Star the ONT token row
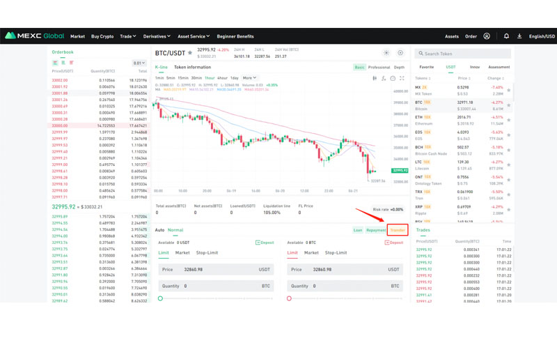This screenshot has width=557, height=343. [509, 180]
